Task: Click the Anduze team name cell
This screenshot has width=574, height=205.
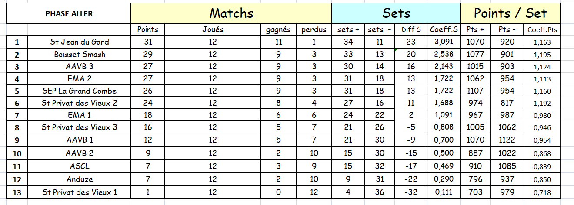Action: 79,179
